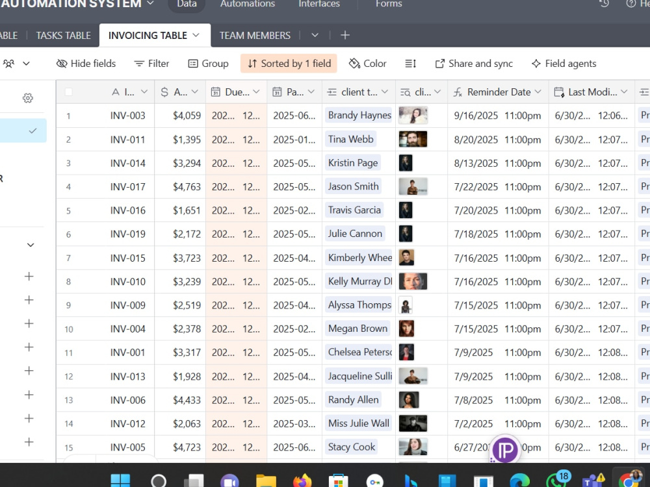Viewport: 650px width, 487px height.
Task: Launch Firefox from the taskbar
Action: 302,481
